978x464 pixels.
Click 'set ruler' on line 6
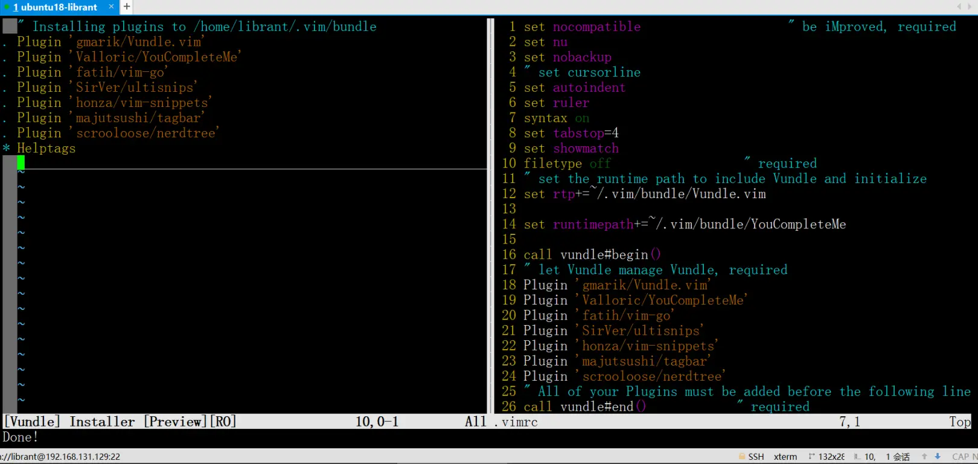556,103
